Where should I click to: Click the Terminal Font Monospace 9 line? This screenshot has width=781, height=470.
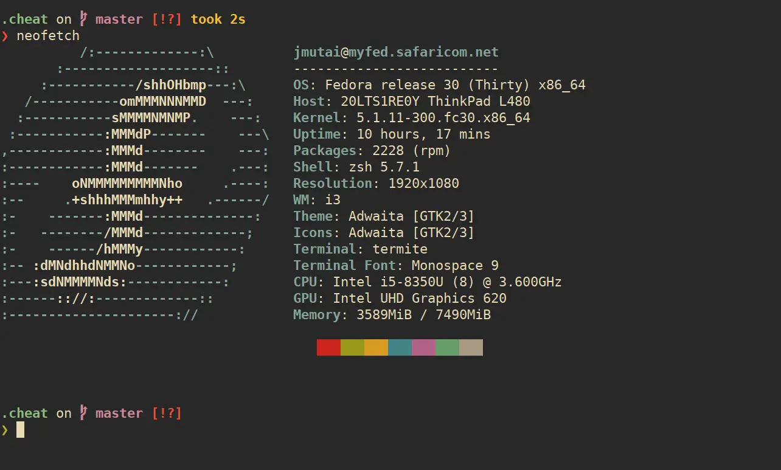[396, 266]
